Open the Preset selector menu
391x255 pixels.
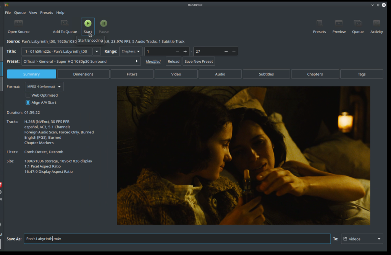(x=81, y=62)
